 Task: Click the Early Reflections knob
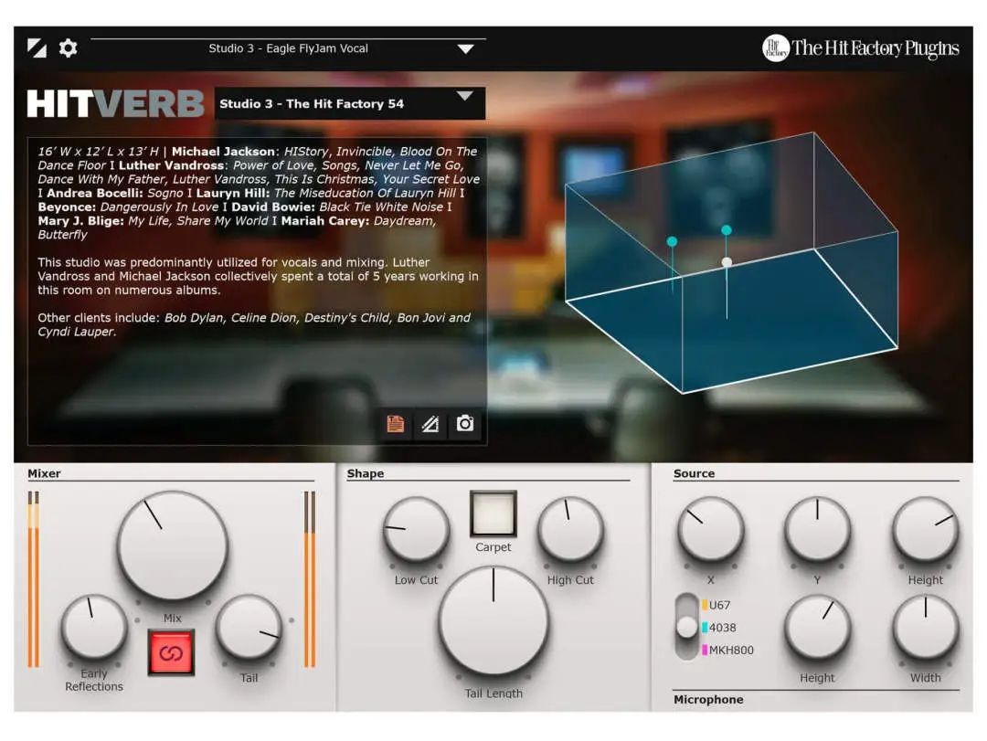point(94,627)
